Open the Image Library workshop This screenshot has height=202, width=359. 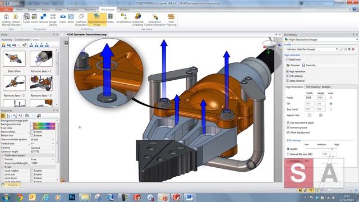pos(53,20)
